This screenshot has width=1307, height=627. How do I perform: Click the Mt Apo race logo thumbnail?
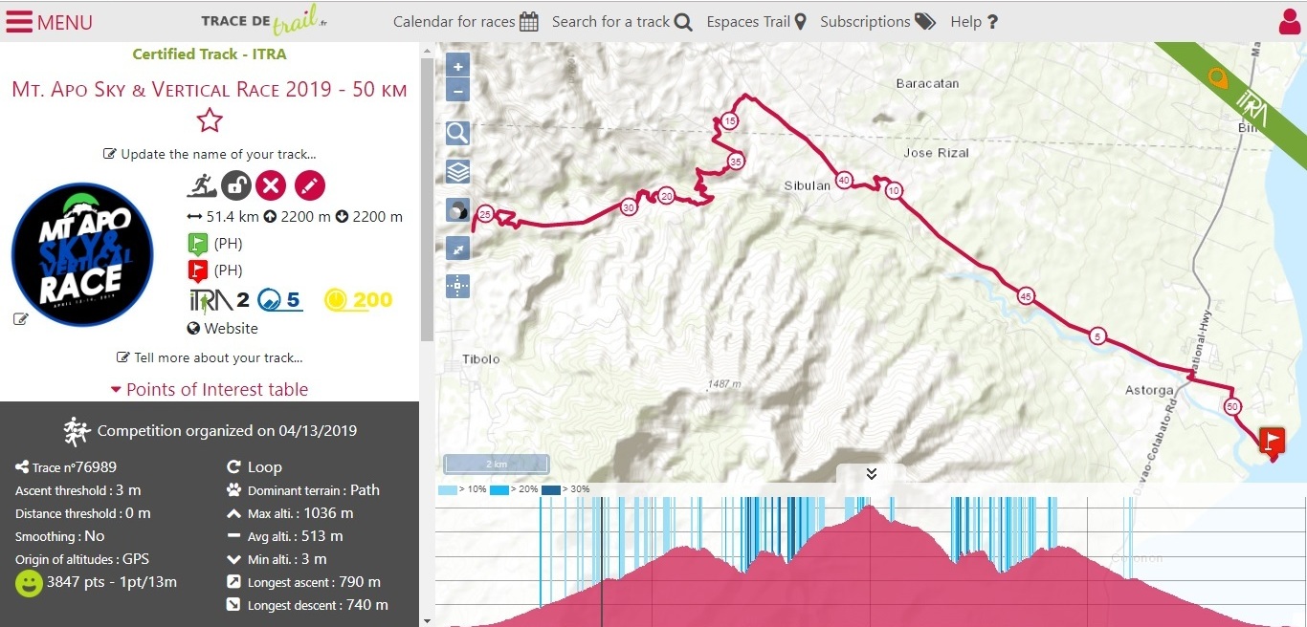(x=82, y=254)
